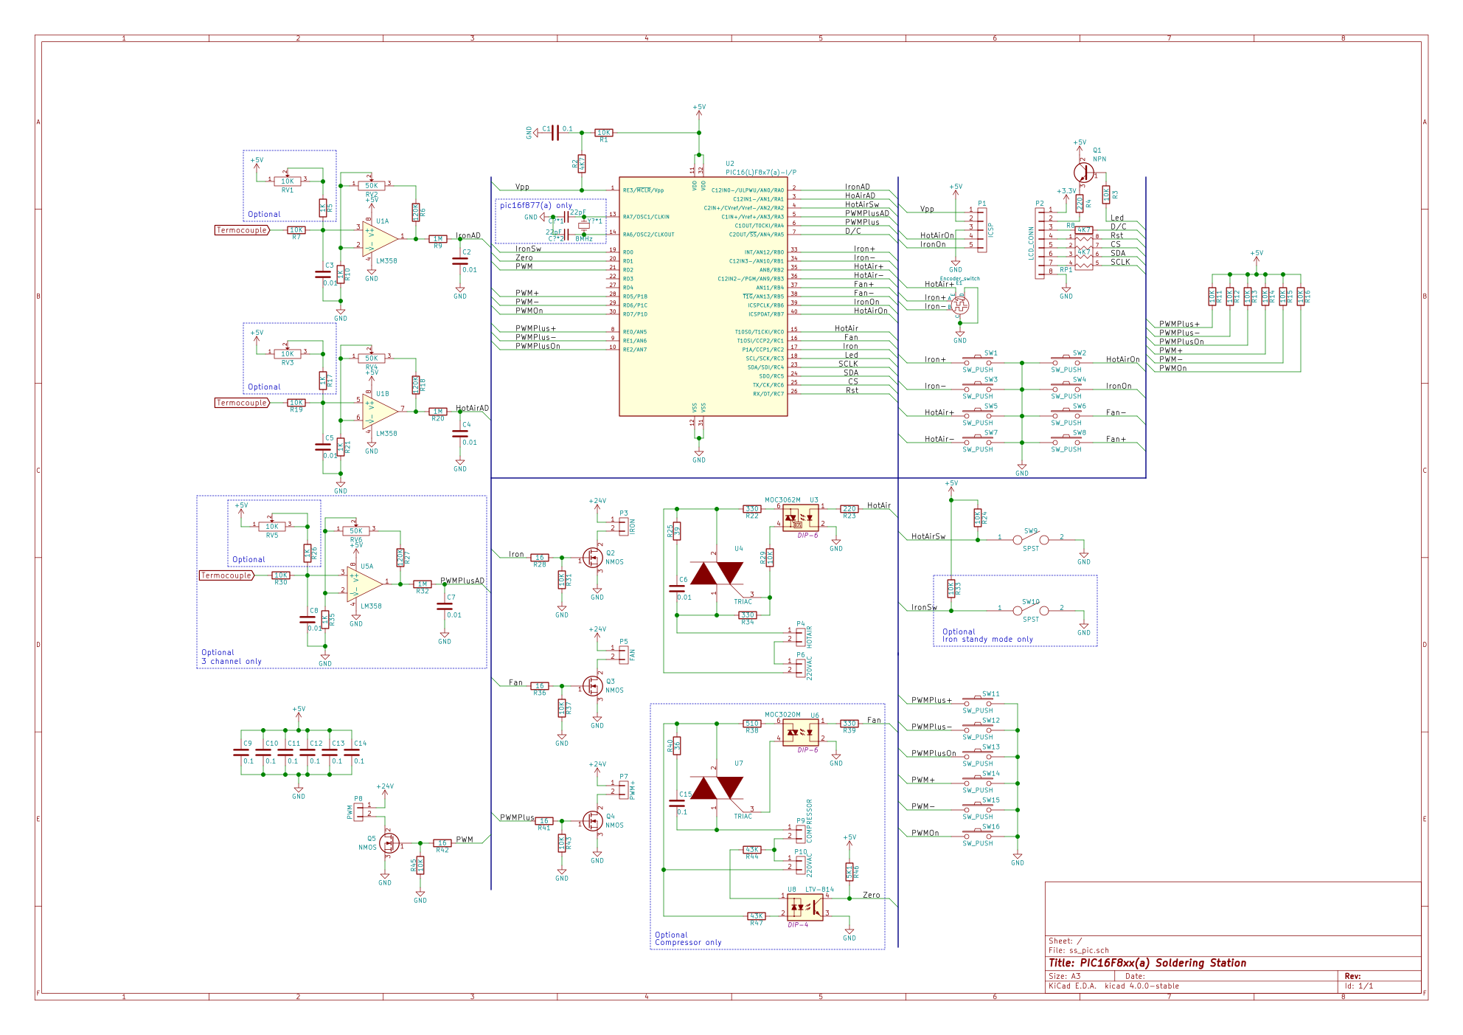This screenshot has height=1035, width=1463.
Task: Select the 'Optional 3 channel only' note
Action: click(x=232, y=657)
